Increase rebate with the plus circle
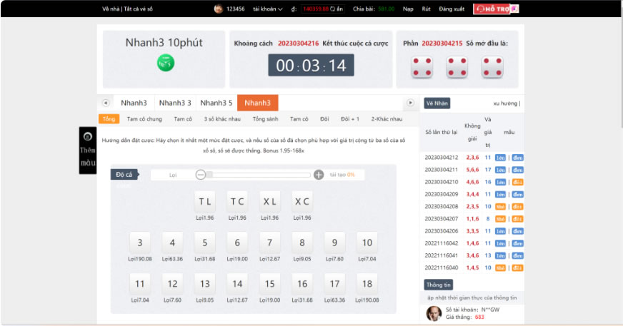The width and height of the screenshot is (623, 326). click(x=319, y=175)
